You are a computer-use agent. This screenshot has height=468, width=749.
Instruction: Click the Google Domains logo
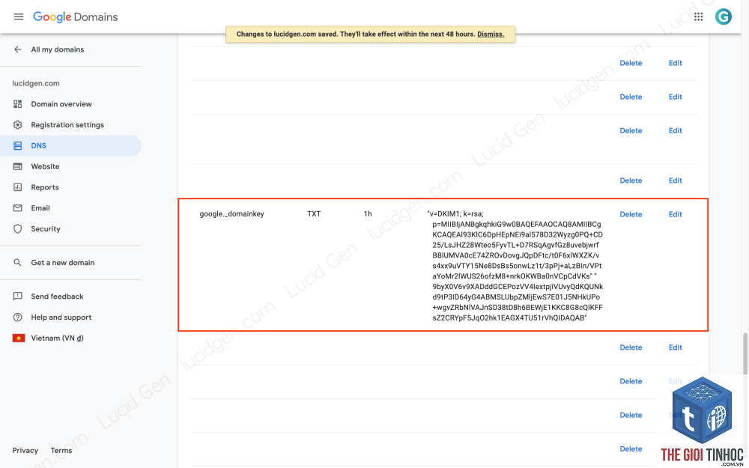(x=75, y=16)
